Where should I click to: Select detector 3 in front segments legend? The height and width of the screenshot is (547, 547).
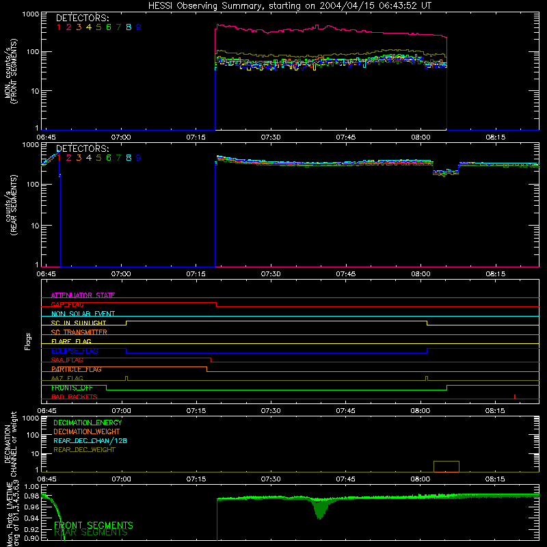click(79, 27)
